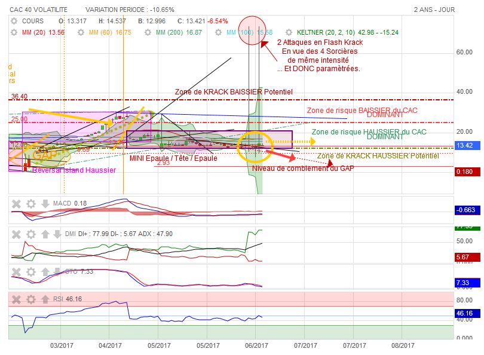Configure the DMI indicator via gear
This screenshot has width=484, height=355.
31,234
